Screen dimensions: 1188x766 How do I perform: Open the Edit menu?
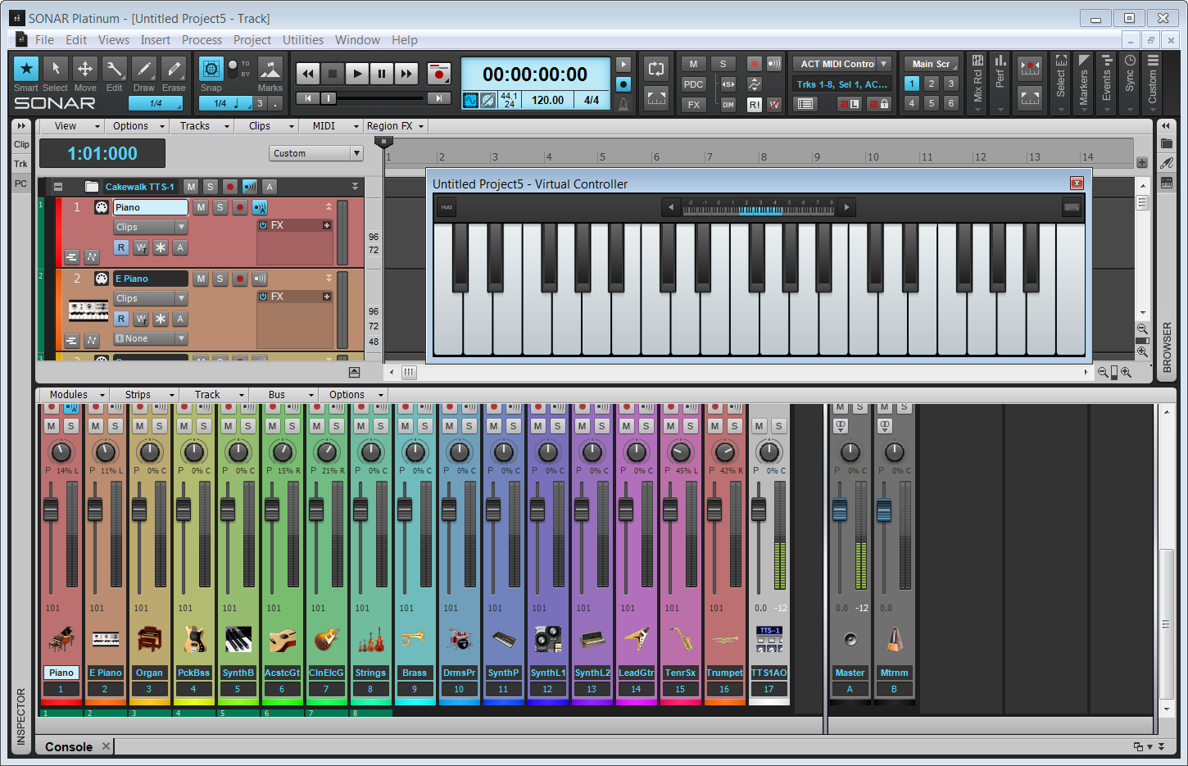[76, 40]
